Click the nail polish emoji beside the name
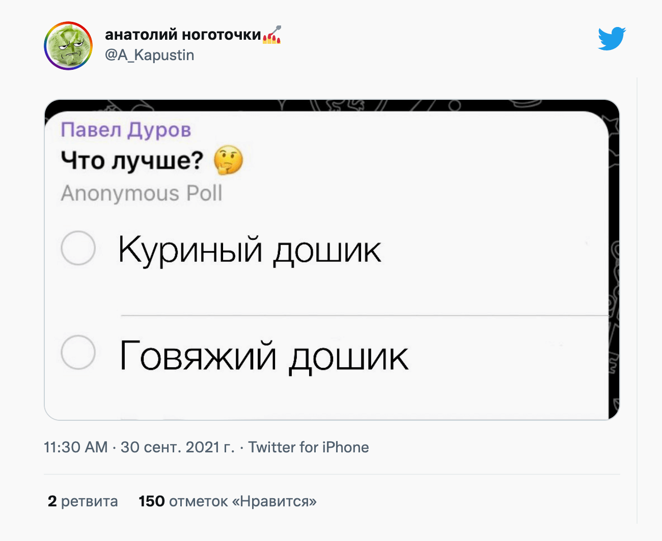The width and height of the screenshot is (662, 541). (272, 35)
